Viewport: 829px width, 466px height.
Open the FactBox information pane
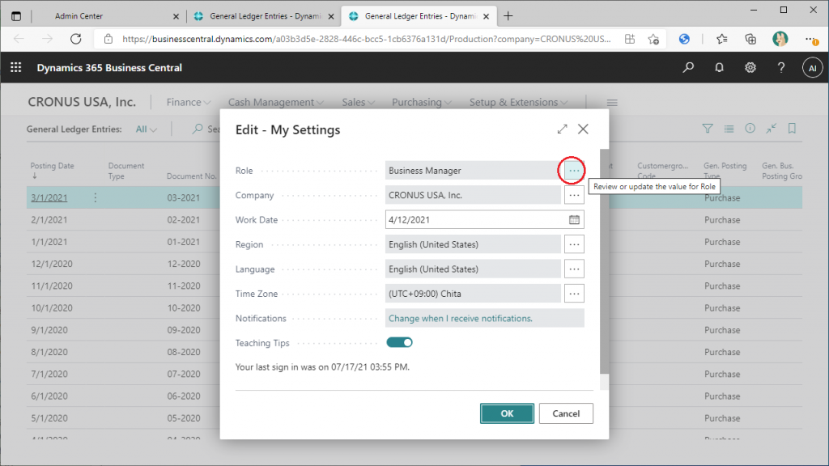coord(750,129)
